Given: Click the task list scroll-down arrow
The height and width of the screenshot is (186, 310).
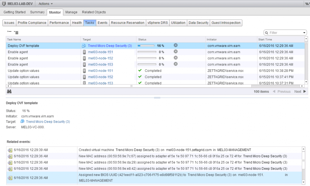Looking at the screenshot, I should (306, 82).
